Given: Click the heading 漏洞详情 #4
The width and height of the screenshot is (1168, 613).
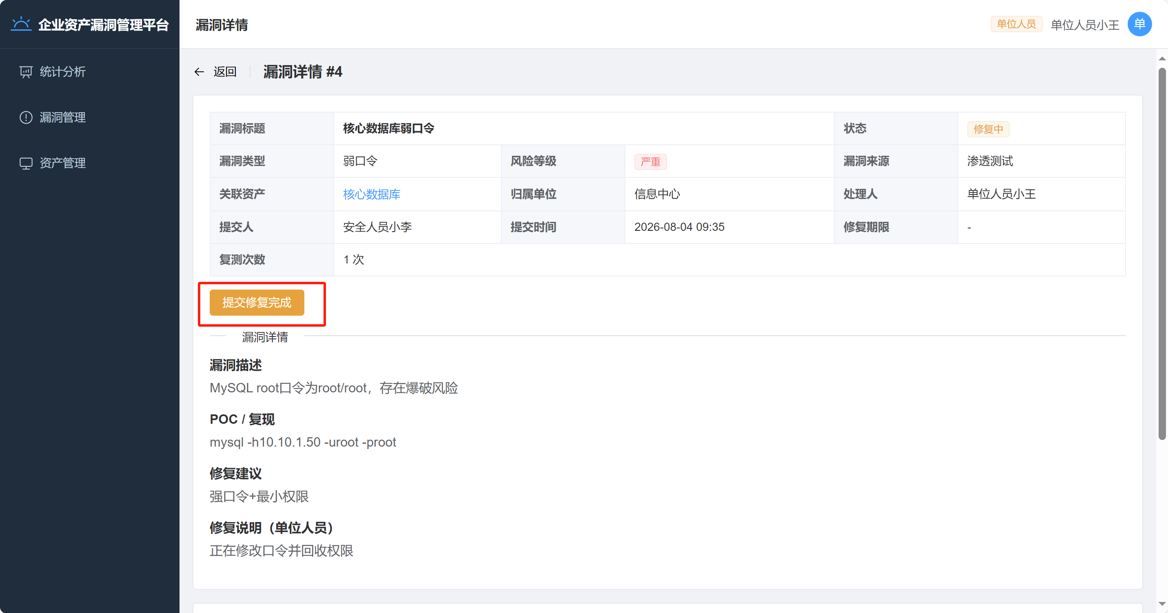Looking at the screenshot, I should click(x=302, y=72).
